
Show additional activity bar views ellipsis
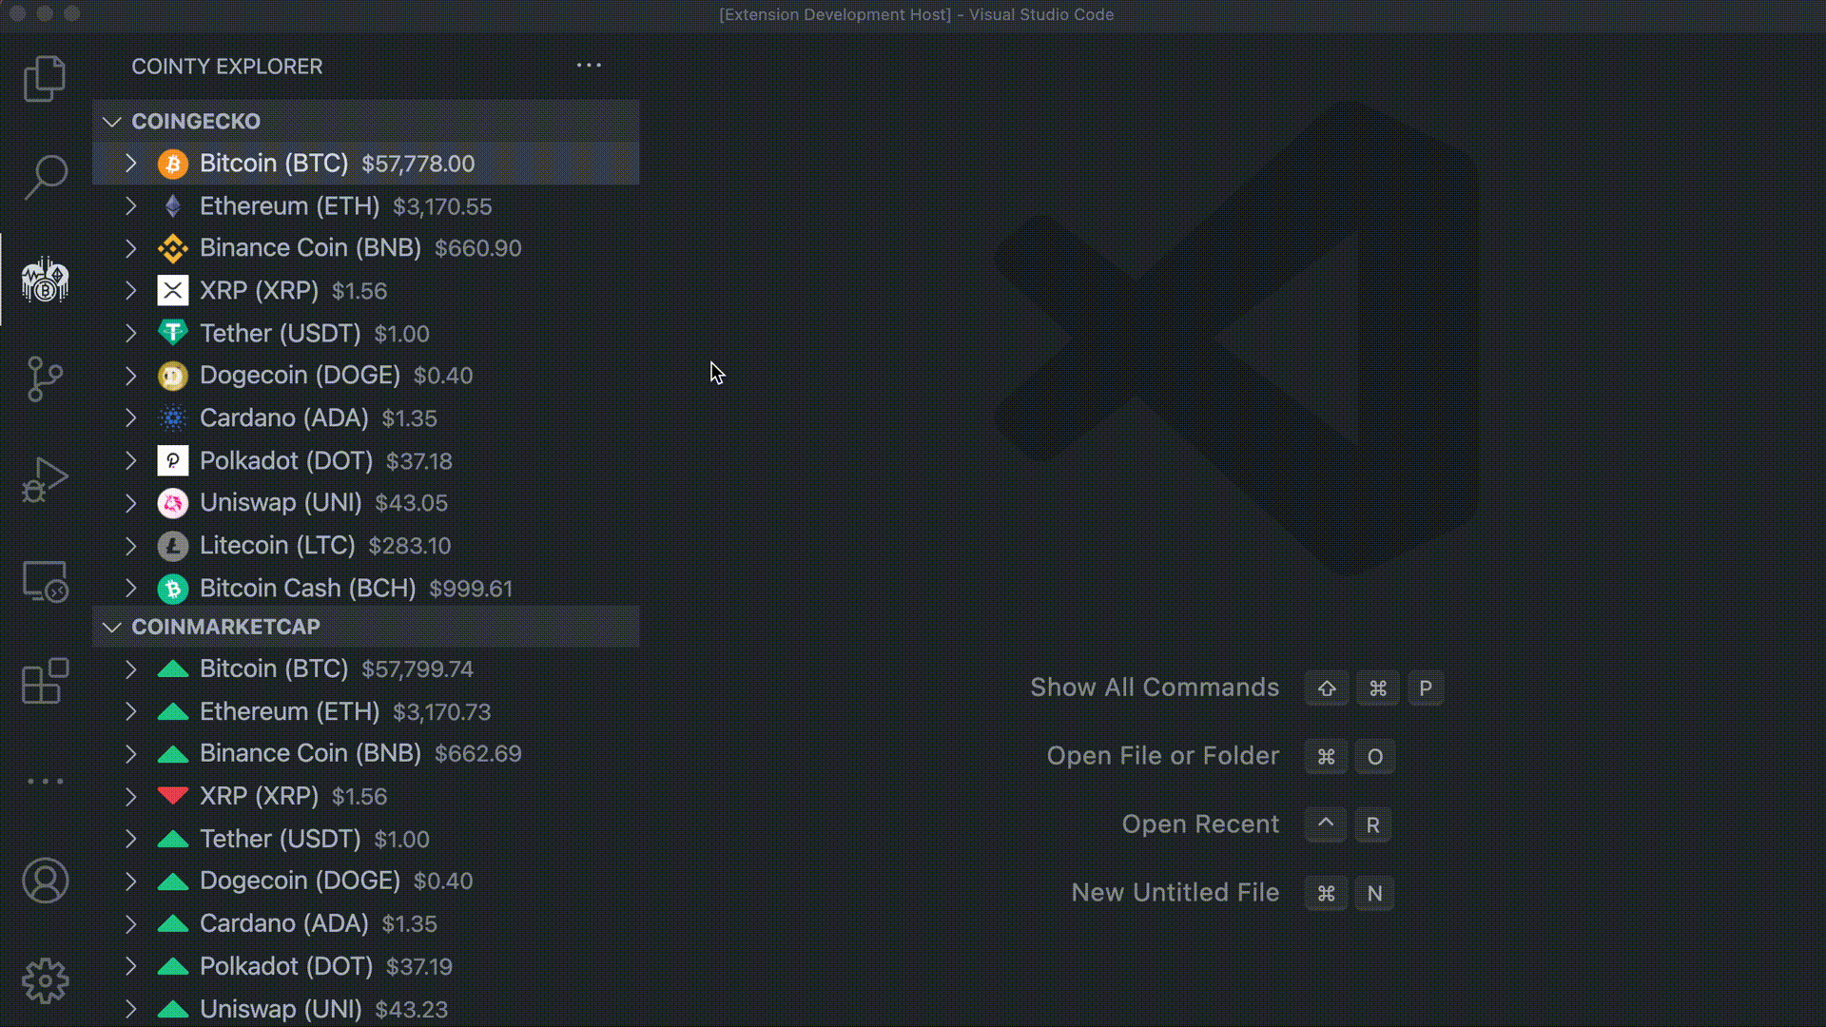(x=45, y=781)
